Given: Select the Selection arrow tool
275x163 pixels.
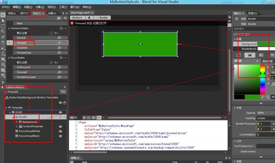Looking at the screenshot, I should (x=3, y=15).
